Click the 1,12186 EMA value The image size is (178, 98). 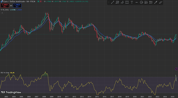[x=13, y=10]
